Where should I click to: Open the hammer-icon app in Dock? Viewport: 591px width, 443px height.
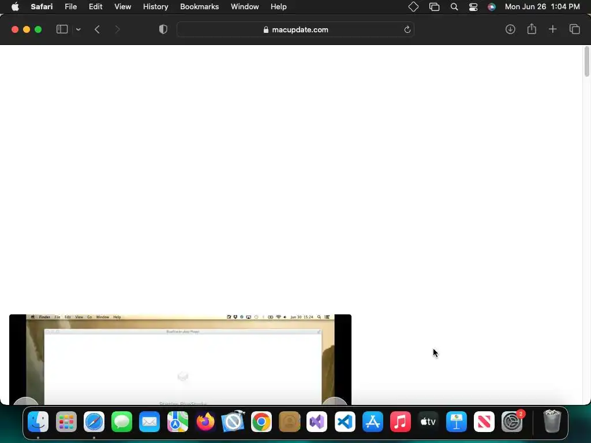(x=233, y=421)
